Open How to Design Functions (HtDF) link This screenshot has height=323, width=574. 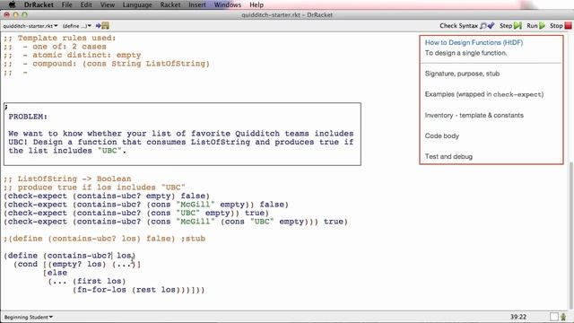point(474,42)
